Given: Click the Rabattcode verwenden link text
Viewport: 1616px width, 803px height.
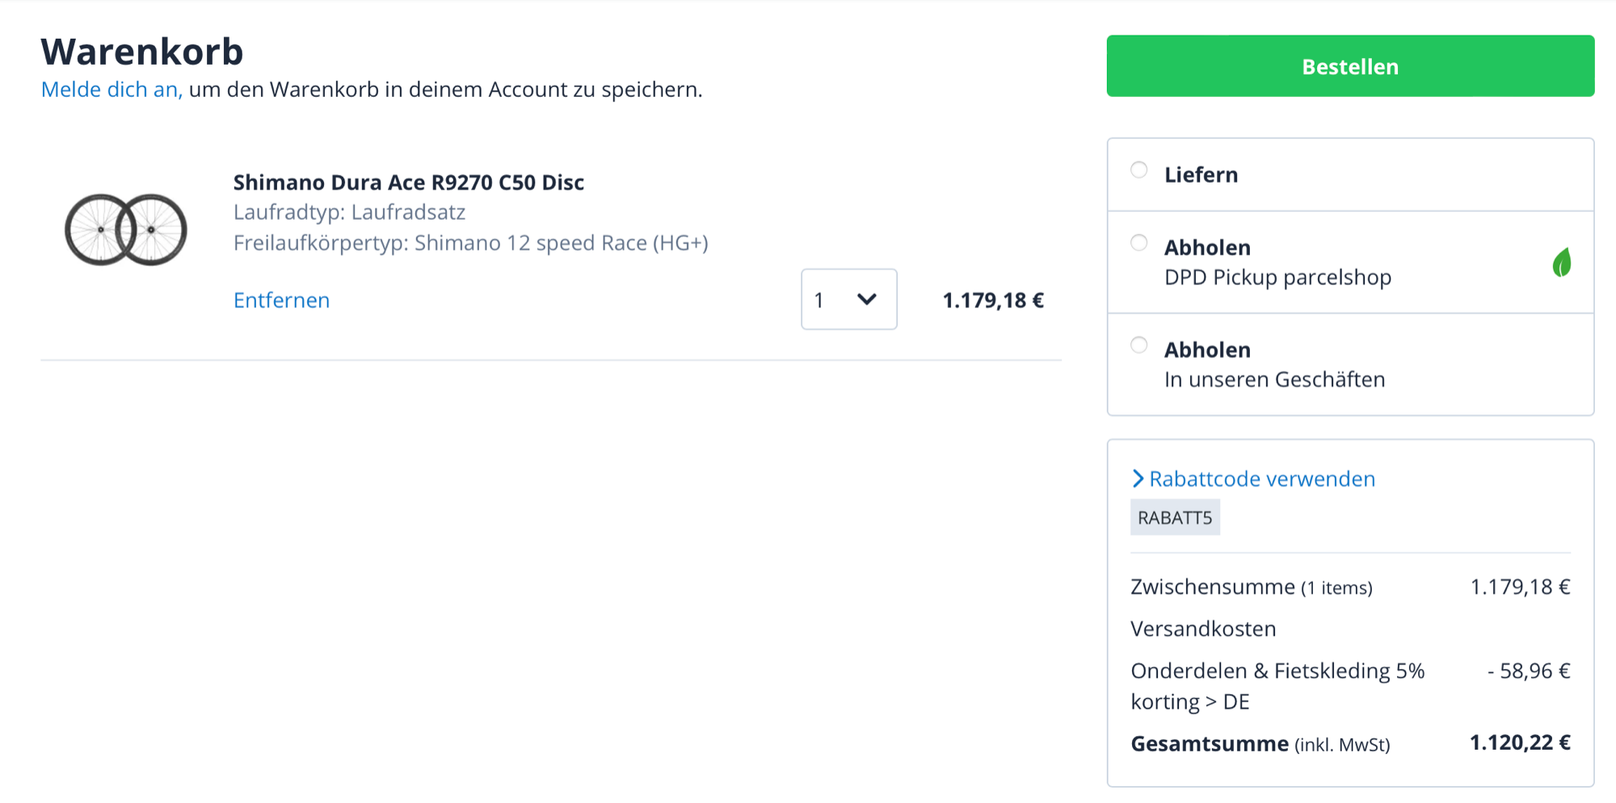Looking at the screenshot, I should (x=1261, y=479).
